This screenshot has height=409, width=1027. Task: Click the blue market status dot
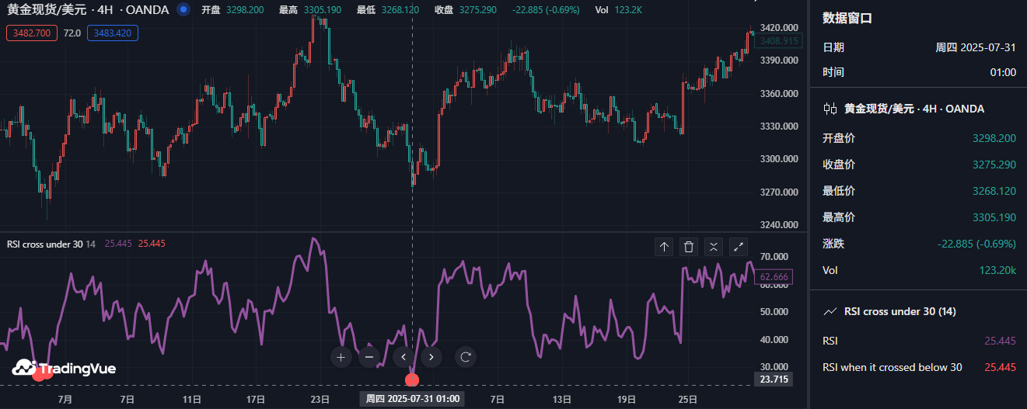[x=183, y=10]
